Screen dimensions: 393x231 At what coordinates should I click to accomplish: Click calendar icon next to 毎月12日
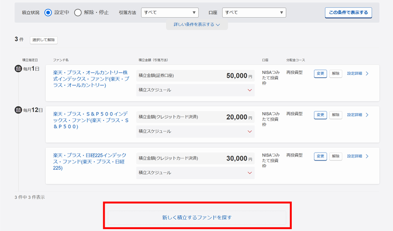coord(18,110)
